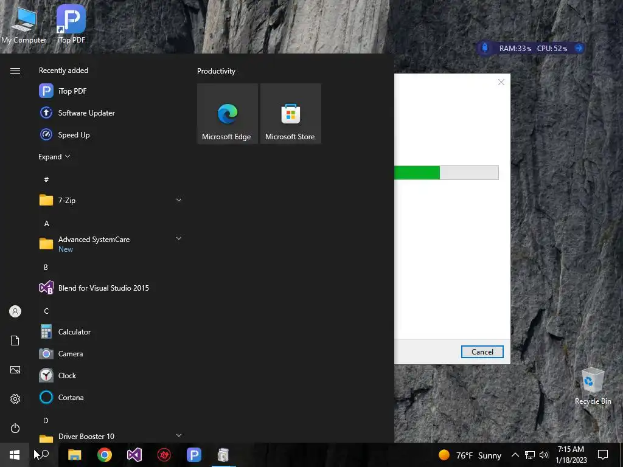Open Visual Studio from taskbar
This screenshot has width=623, height=467.
[134, 455]
